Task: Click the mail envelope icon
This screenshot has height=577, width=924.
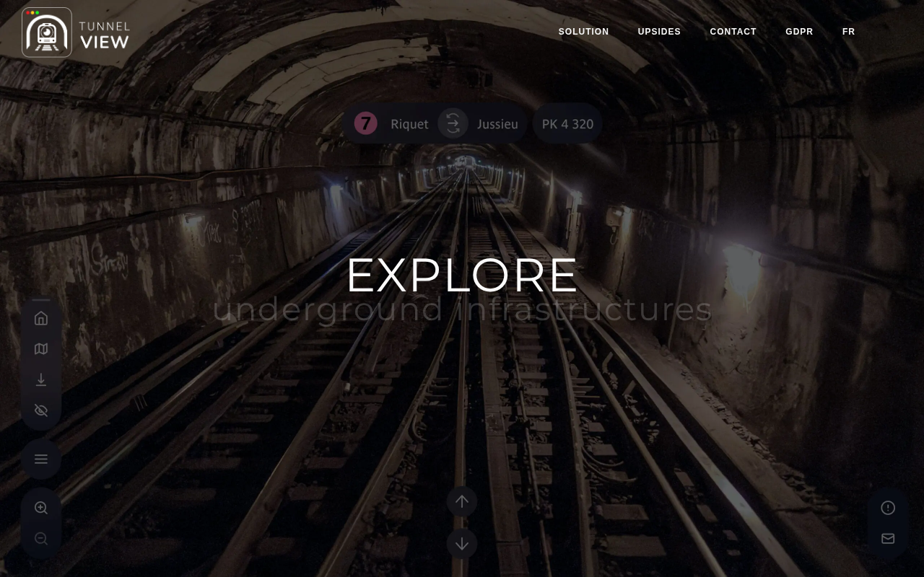Action: click(x=888, y=539)
